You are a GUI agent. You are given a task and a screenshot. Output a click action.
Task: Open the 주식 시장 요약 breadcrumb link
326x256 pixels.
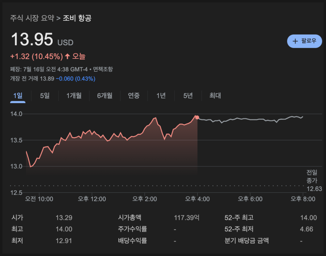32,18
